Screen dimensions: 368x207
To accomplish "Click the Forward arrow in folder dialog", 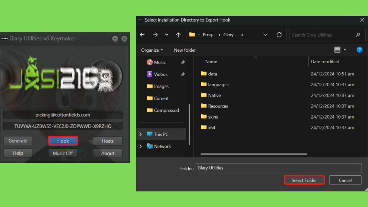I will coord(155,35).
